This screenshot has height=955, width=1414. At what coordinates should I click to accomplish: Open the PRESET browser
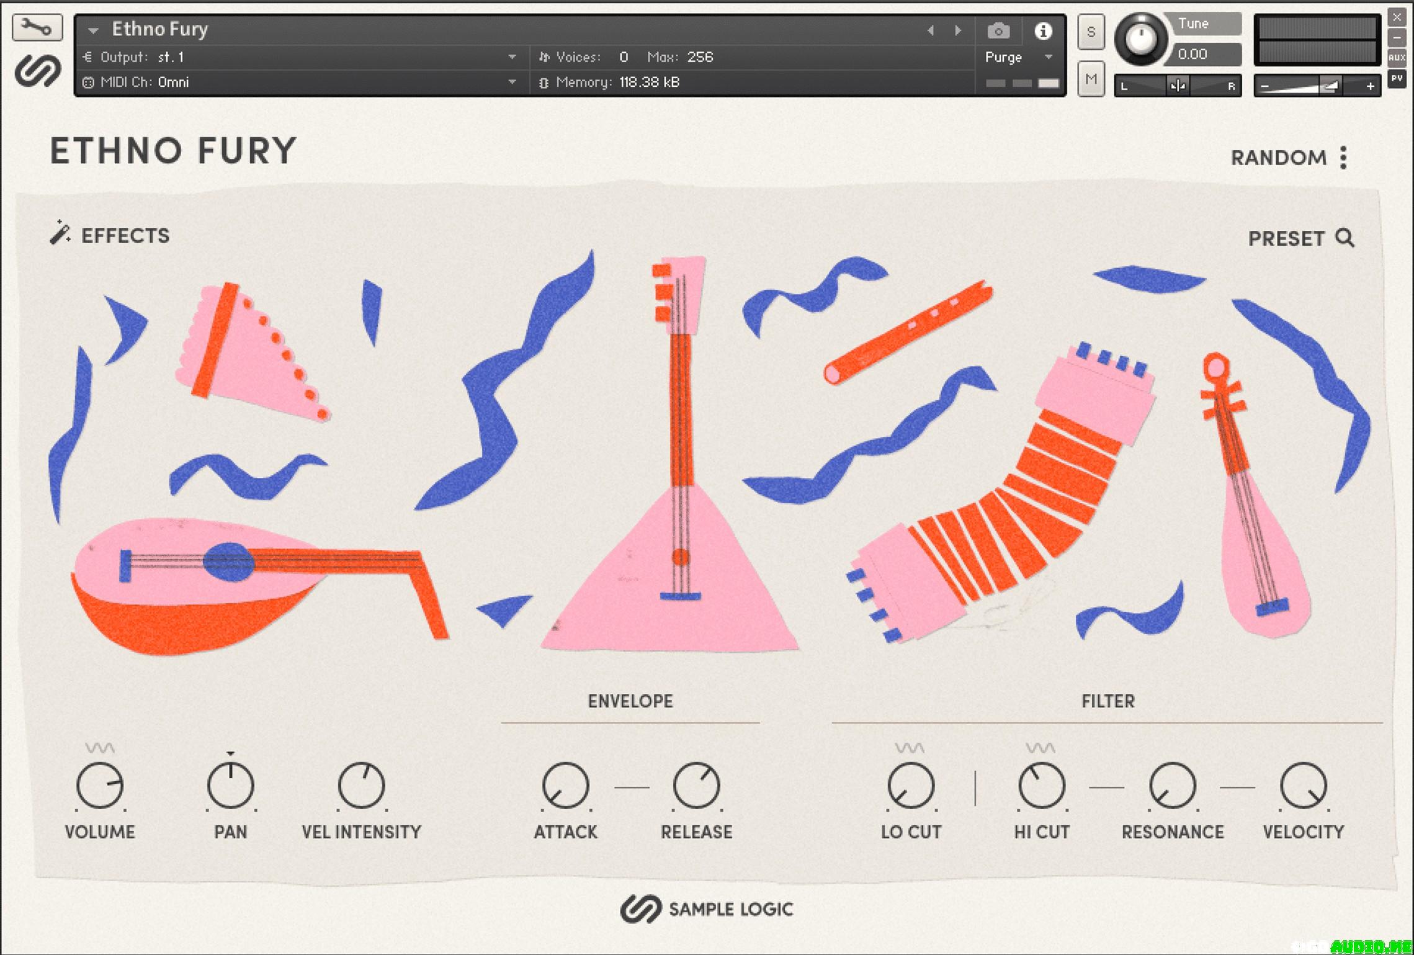pyautogui.click(x=1286, y=238)
